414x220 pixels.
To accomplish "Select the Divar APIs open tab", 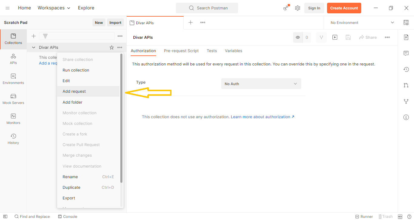I will pyautogui.click(x=155, y=23).
